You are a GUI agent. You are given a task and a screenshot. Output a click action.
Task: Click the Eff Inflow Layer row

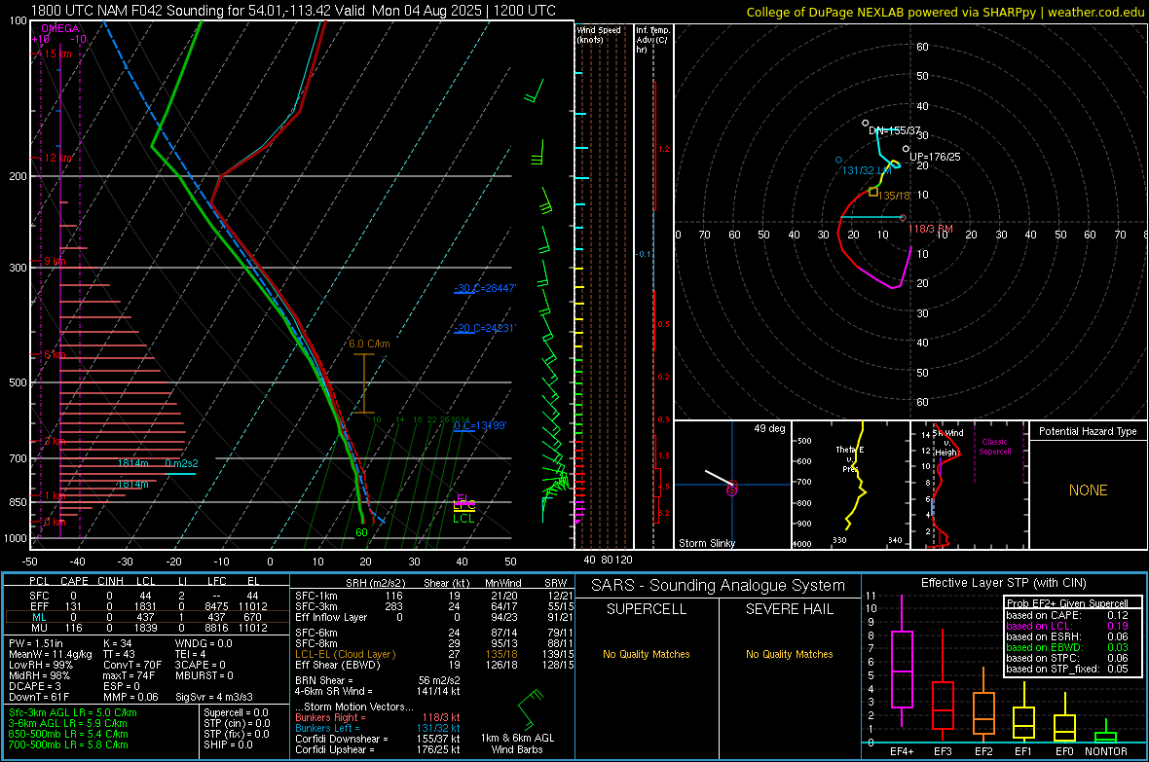(x=434, y=617)
